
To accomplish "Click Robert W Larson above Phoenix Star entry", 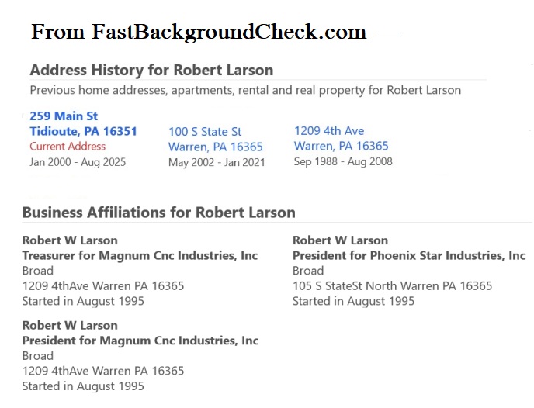I will (340, 240).
